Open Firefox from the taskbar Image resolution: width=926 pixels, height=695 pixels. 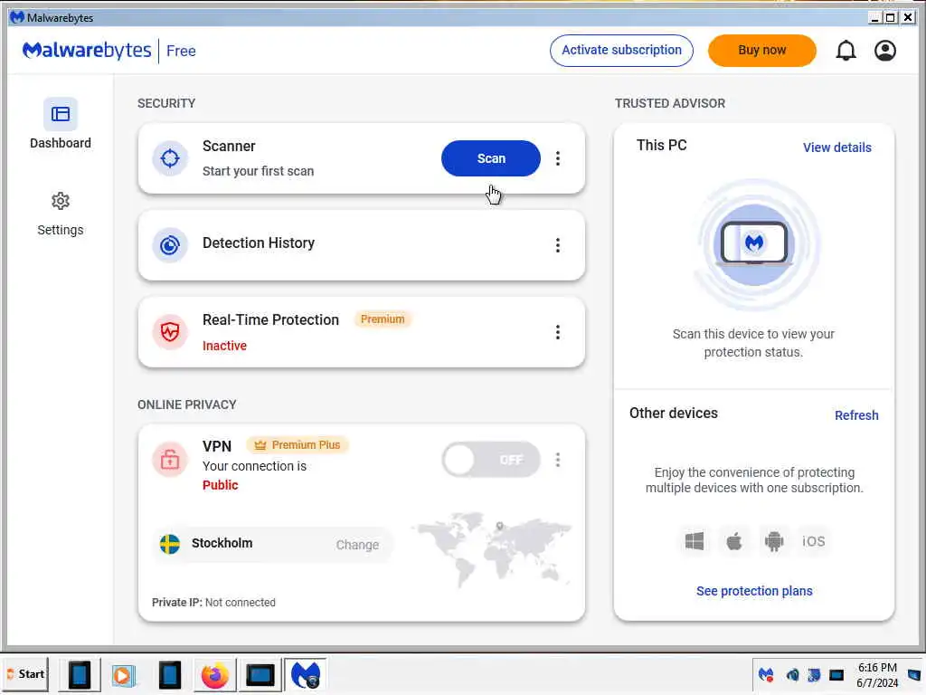click(x=214, y=675)
